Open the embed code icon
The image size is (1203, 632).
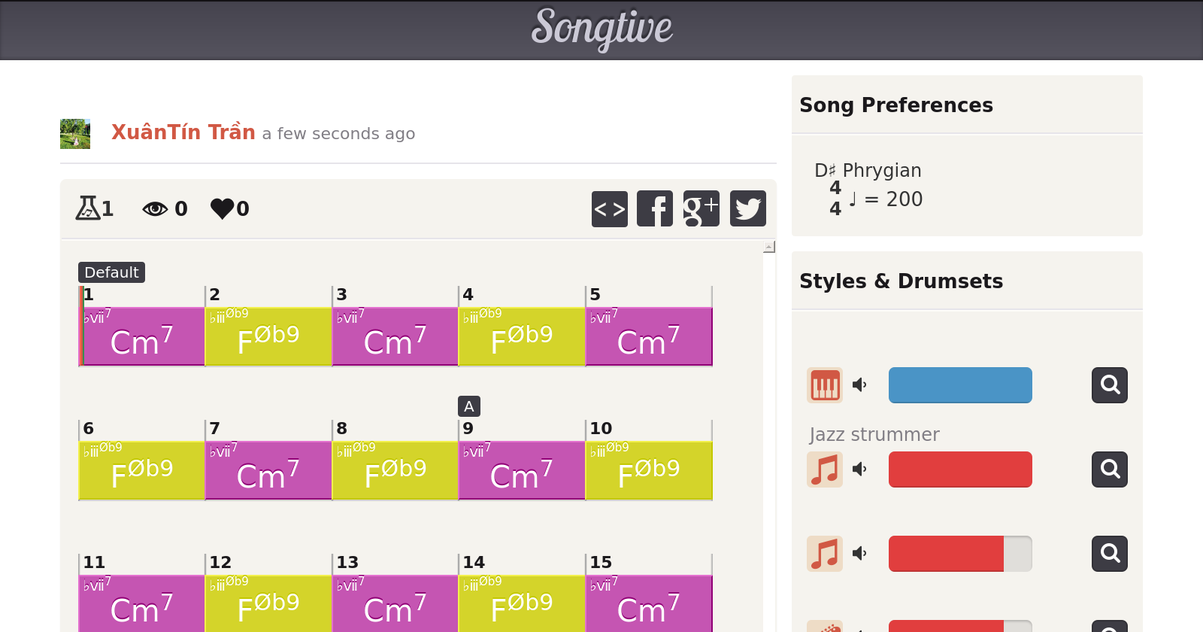(x=609, y=208)
